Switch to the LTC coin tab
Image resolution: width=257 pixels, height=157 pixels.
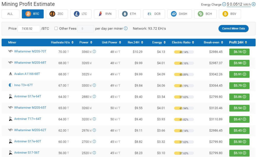pos(81,14)
